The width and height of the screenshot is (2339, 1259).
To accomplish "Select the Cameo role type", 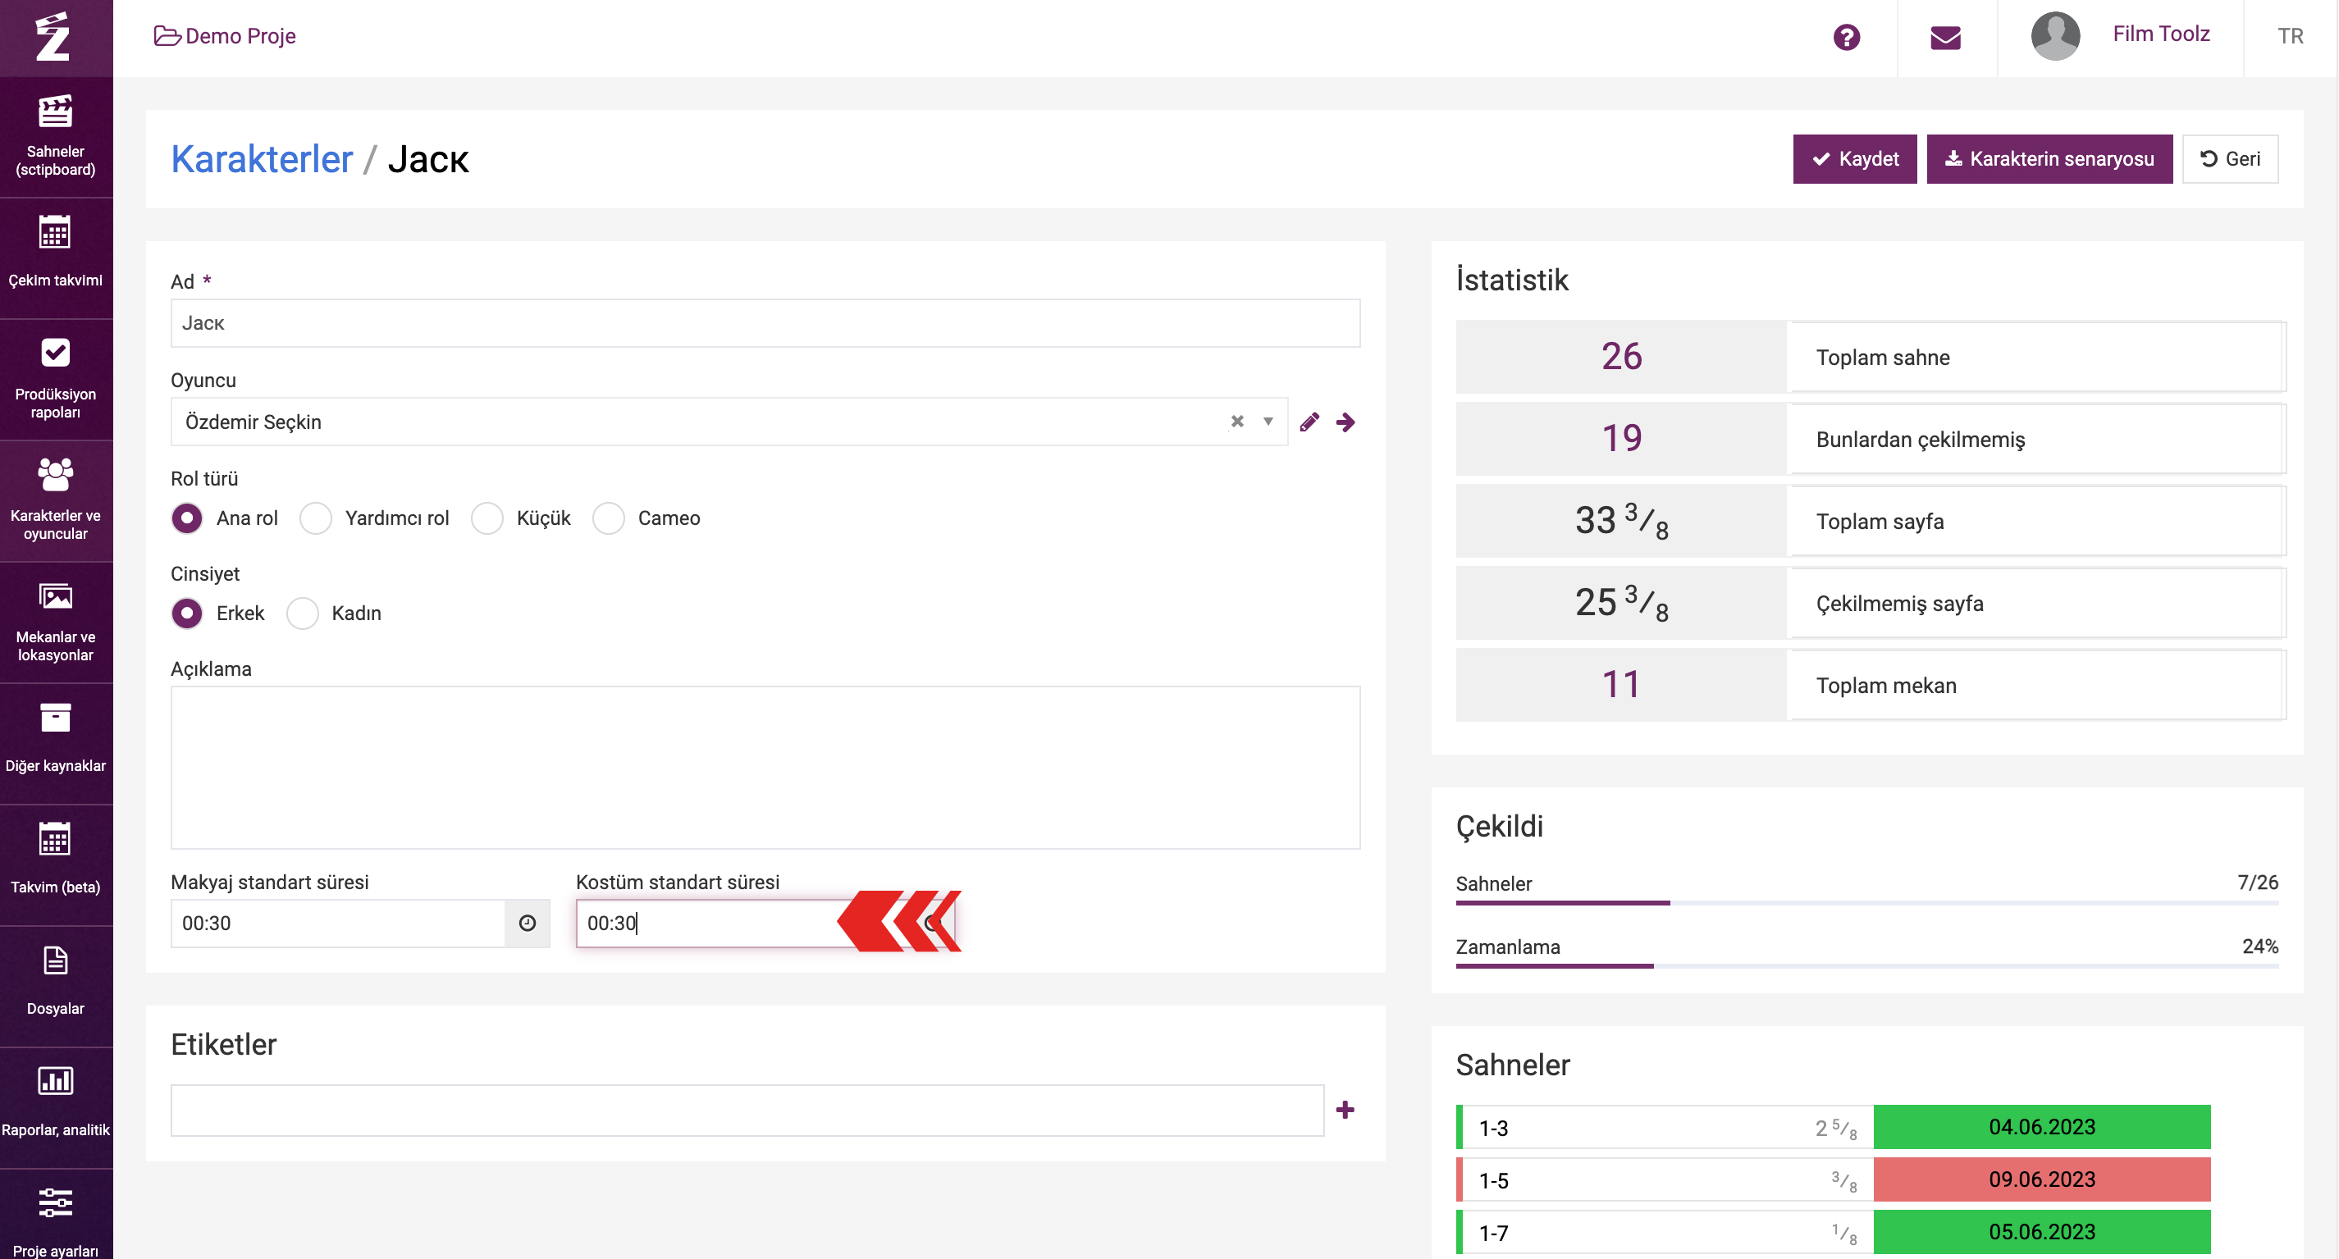I will coord(609,518).
